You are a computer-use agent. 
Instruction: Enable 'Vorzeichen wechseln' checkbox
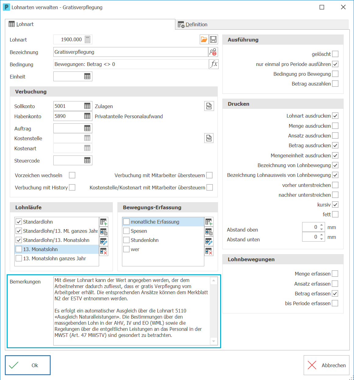coord(72,175)
